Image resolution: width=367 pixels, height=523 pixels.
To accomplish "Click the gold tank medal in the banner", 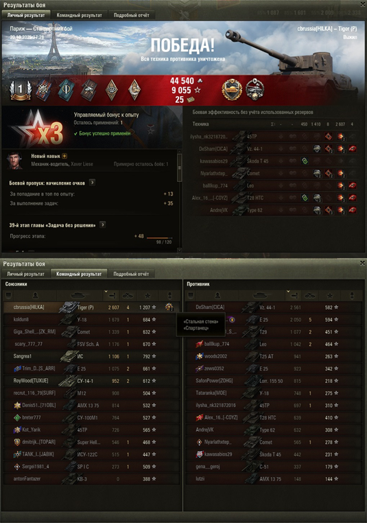I will [232, 90].
